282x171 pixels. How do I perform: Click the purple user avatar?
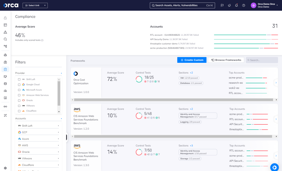click(253, 5)
